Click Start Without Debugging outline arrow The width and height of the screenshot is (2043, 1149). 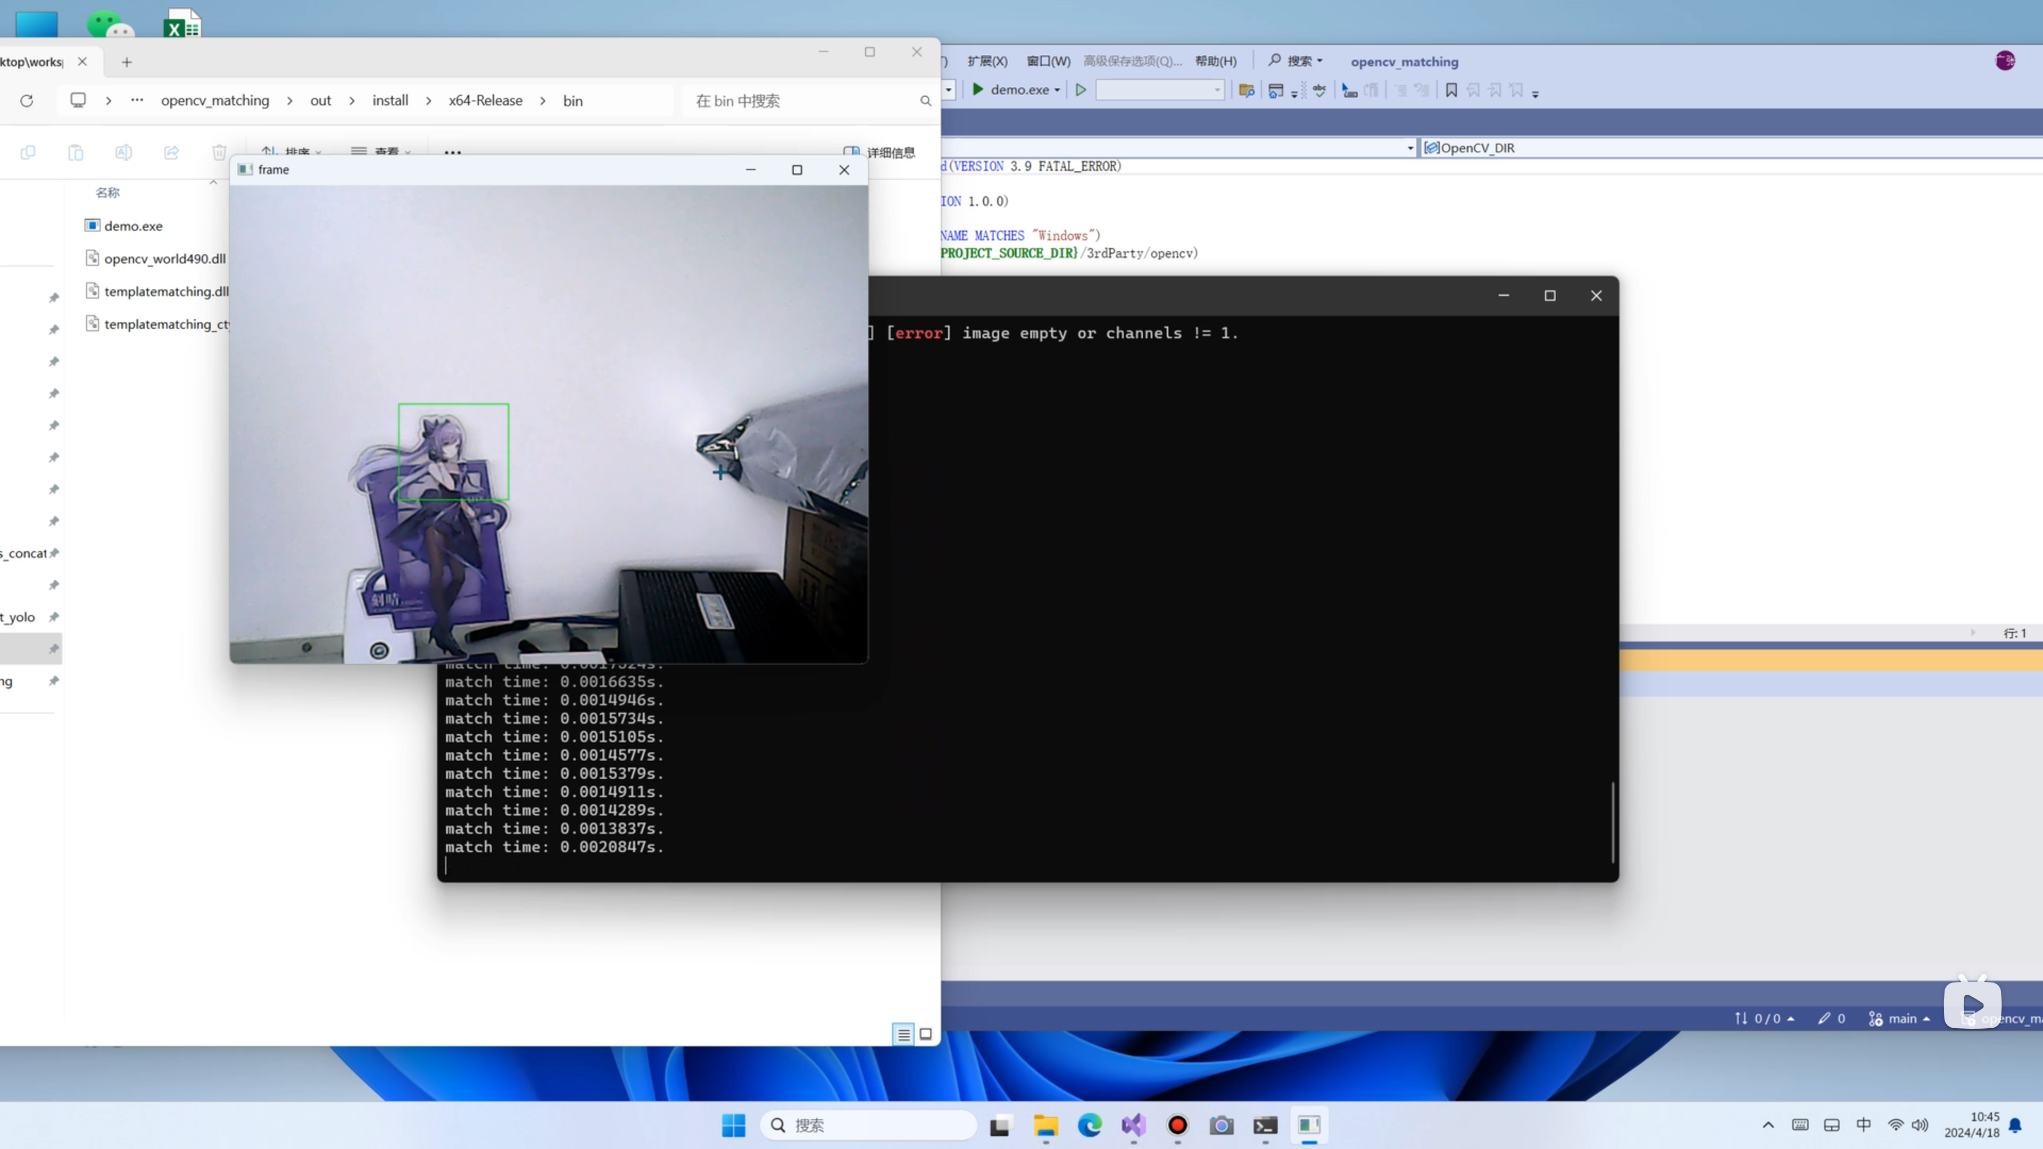click(x=1080, y=90)
